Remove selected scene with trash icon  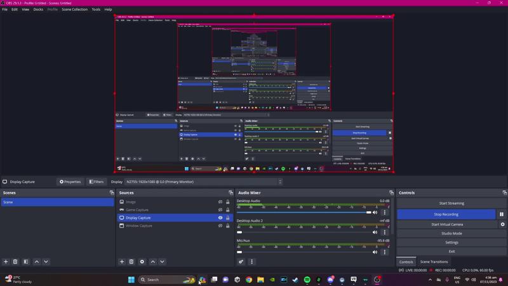coord(15,262)
